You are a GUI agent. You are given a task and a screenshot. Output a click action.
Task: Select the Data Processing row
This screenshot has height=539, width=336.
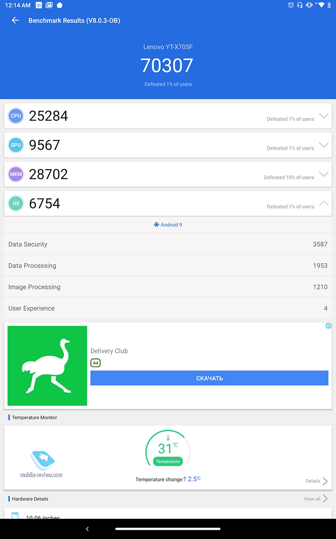pos(168,266)
